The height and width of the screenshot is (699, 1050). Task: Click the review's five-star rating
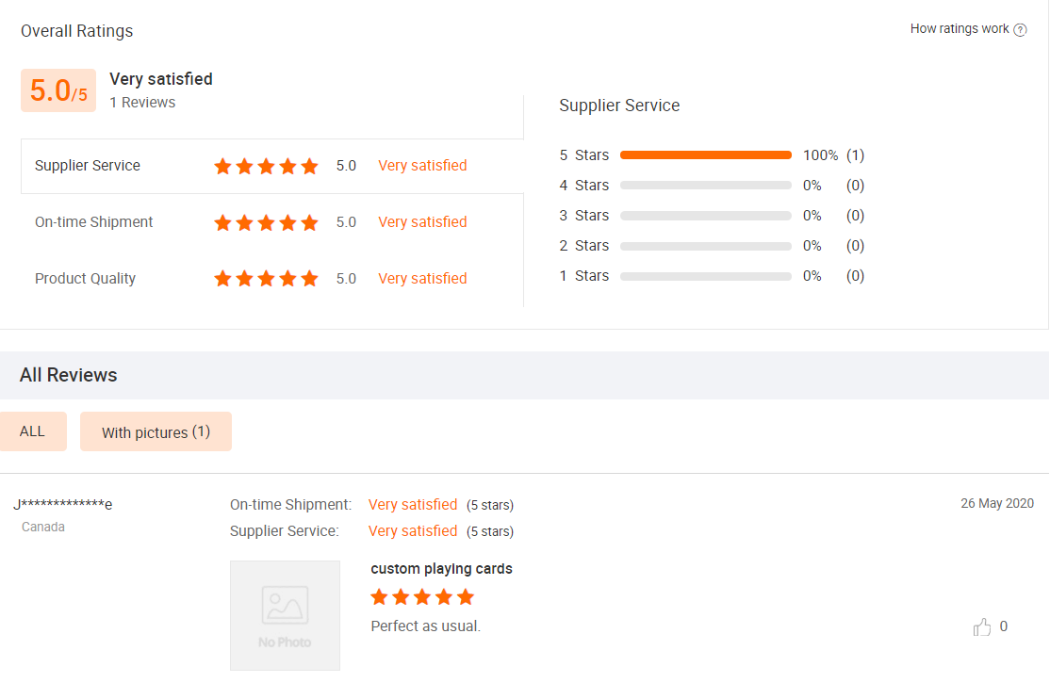pyautogui.click(x=422, y=597)
